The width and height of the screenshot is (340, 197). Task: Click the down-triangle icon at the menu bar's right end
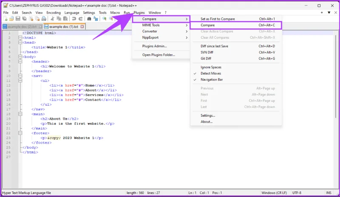tap(329, 13)
